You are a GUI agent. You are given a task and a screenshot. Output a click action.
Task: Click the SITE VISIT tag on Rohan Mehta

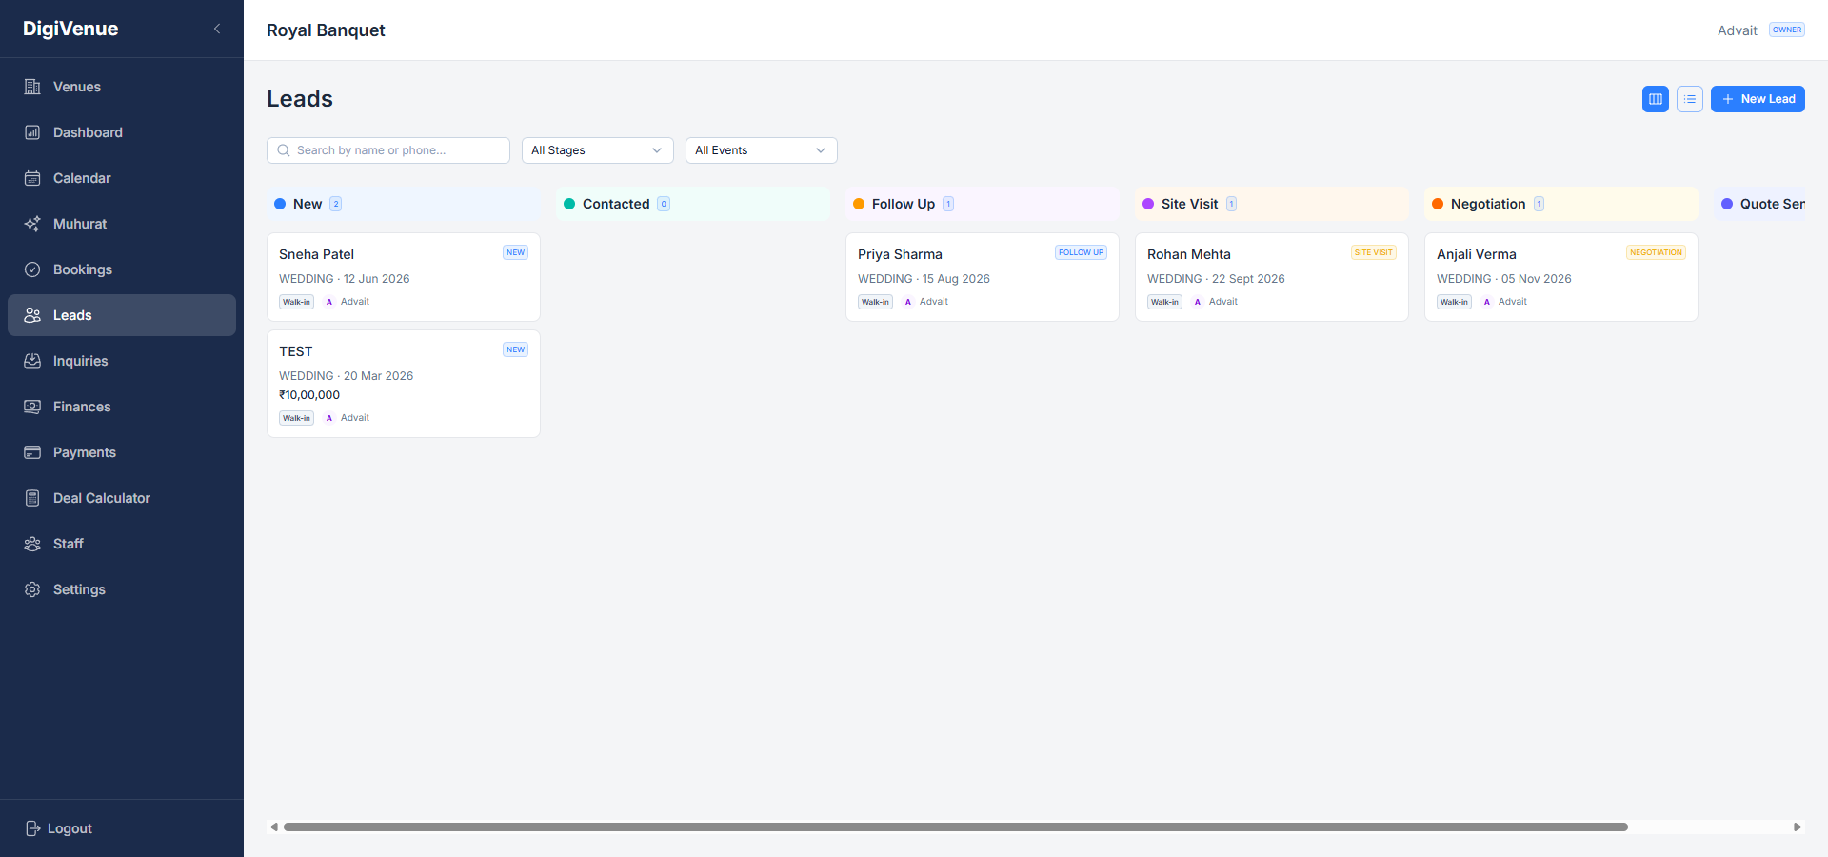(x=1373, y=252)
